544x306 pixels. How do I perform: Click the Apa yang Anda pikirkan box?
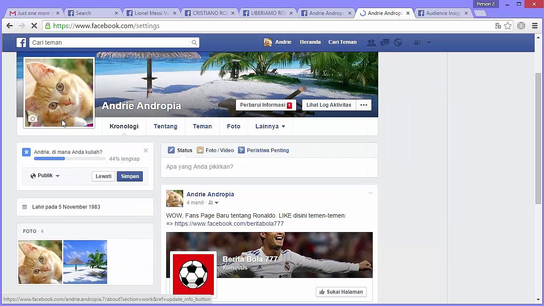269,167
